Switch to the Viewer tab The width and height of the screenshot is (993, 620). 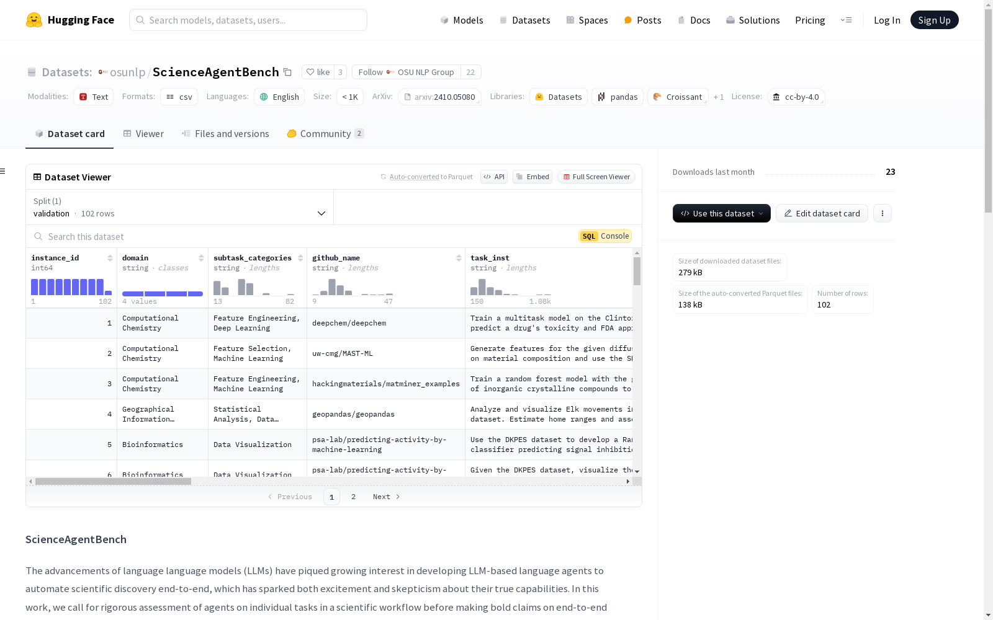click(143, 134)
